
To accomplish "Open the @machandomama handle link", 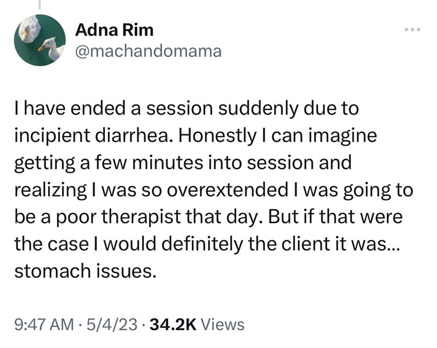I will pyautogui.click(x=148, y=51).
